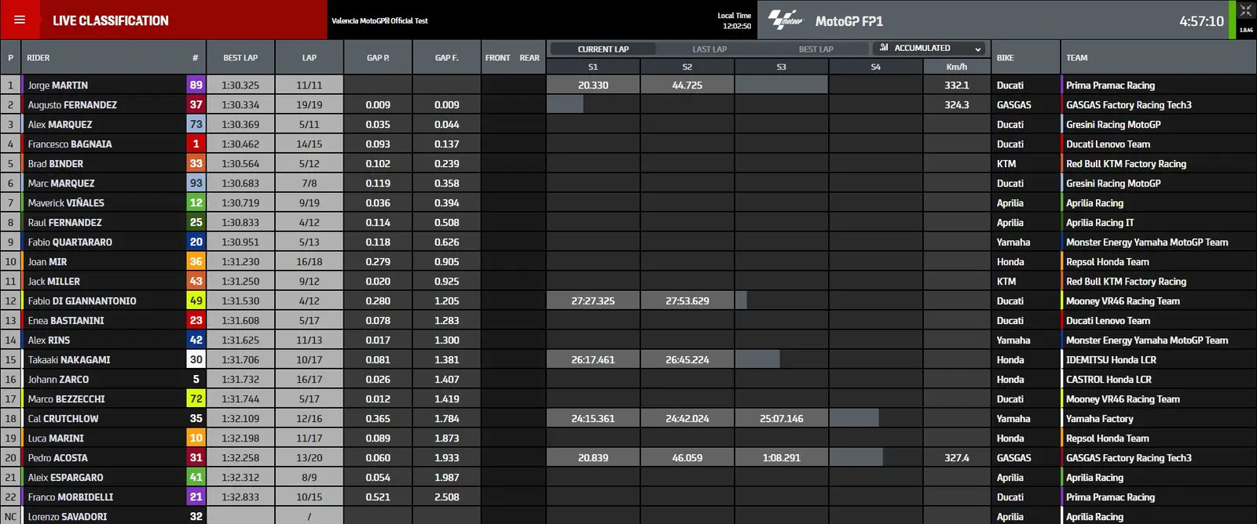Open the hamburger menu
The image size is (1257, 524).
click(x=20, y=20)
